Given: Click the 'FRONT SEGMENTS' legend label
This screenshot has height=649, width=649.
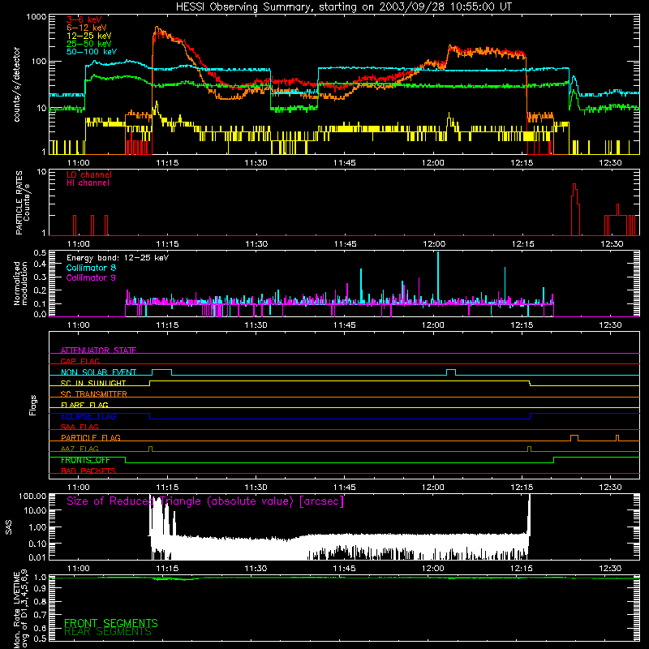Looking at the screenshot, I should (x=111, y=623).
